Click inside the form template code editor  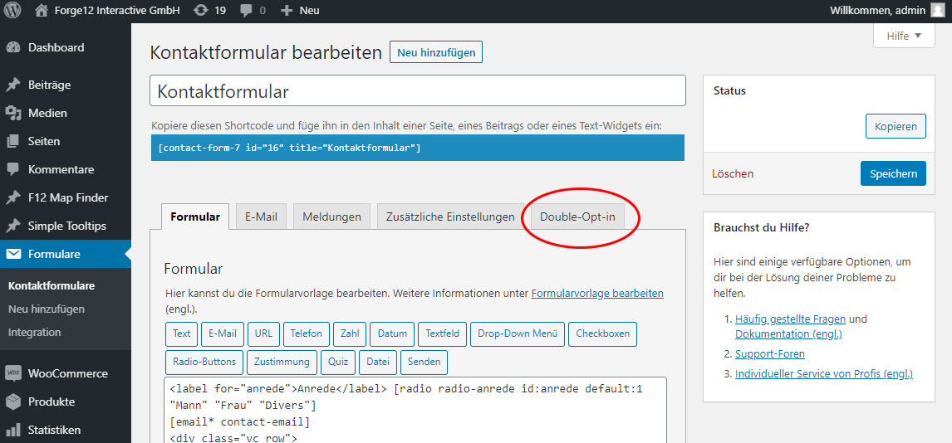[415, 411]
